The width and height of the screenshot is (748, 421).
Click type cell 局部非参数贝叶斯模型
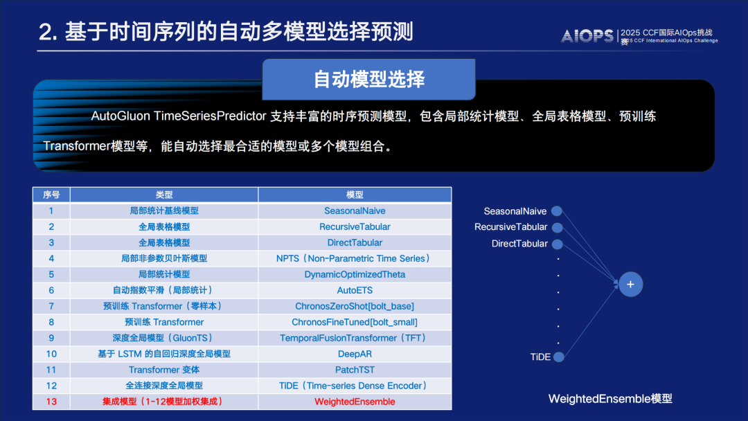pos(164,258)
